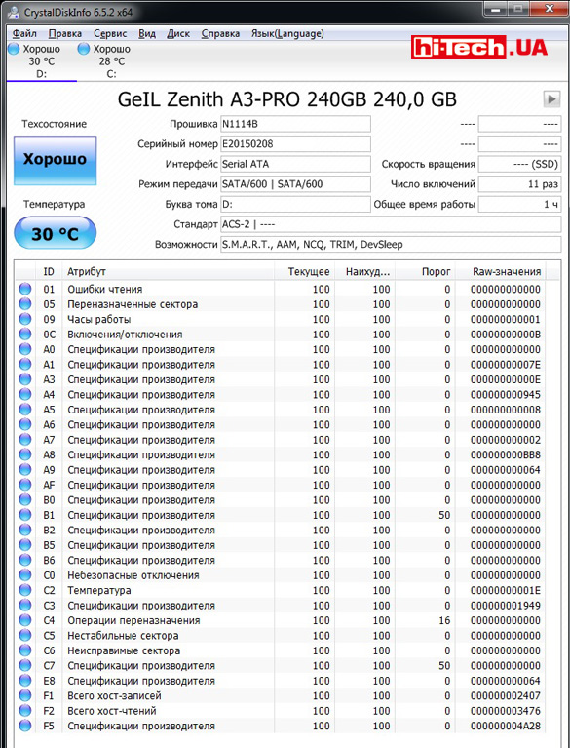Image resolution: width=570 pixels, height=748 pixels.
Task: Go to next disk arrow button
Action: click(551, 99)
